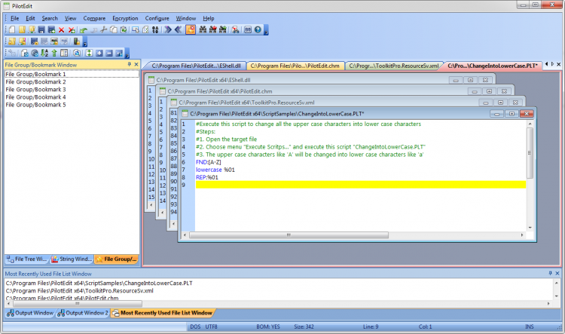Toggle the highlighted orange toolbar button

pyautogui.click(x=191, y=30)
